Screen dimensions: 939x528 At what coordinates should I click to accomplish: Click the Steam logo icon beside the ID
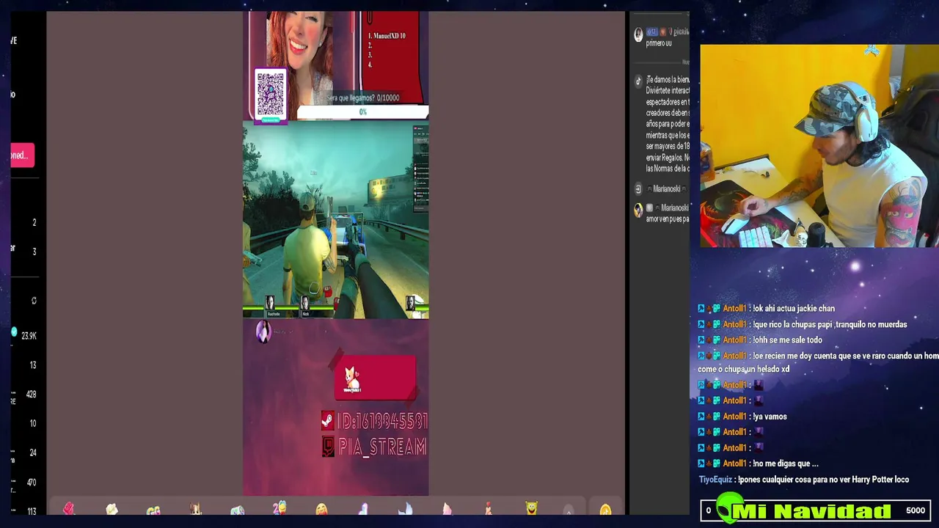pyautogui.click(x=328, y=421)
